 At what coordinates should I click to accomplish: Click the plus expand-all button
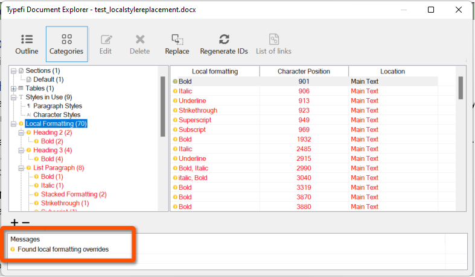pyautogui.click(x=14, y=223)
